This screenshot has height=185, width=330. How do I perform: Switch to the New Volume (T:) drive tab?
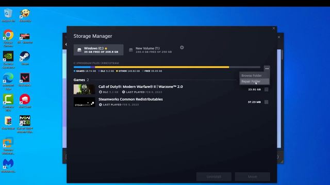tap(151, 50)
